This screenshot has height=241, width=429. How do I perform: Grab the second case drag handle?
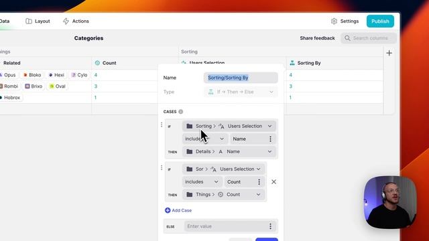[x=162, y=167]
